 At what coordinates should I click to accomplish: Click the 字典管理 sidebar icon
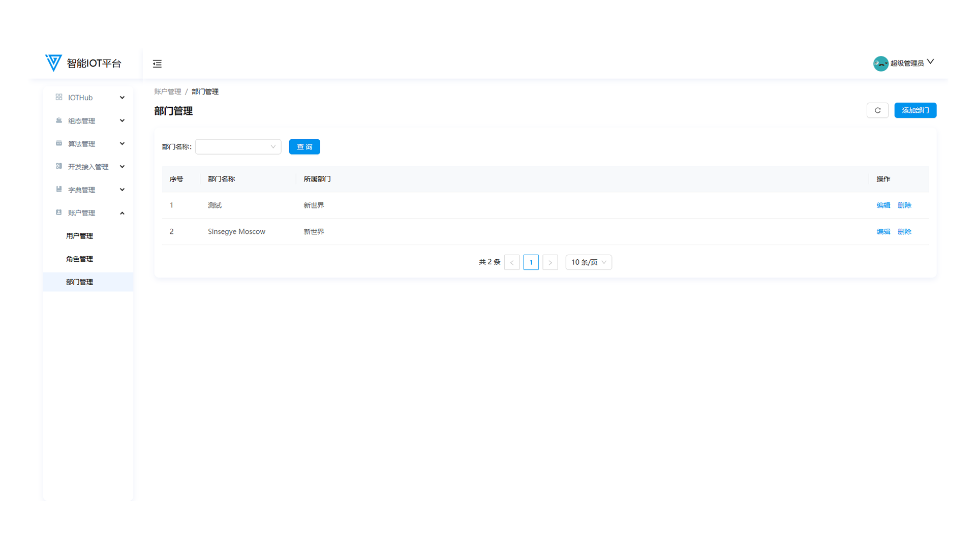pos(59,189)
